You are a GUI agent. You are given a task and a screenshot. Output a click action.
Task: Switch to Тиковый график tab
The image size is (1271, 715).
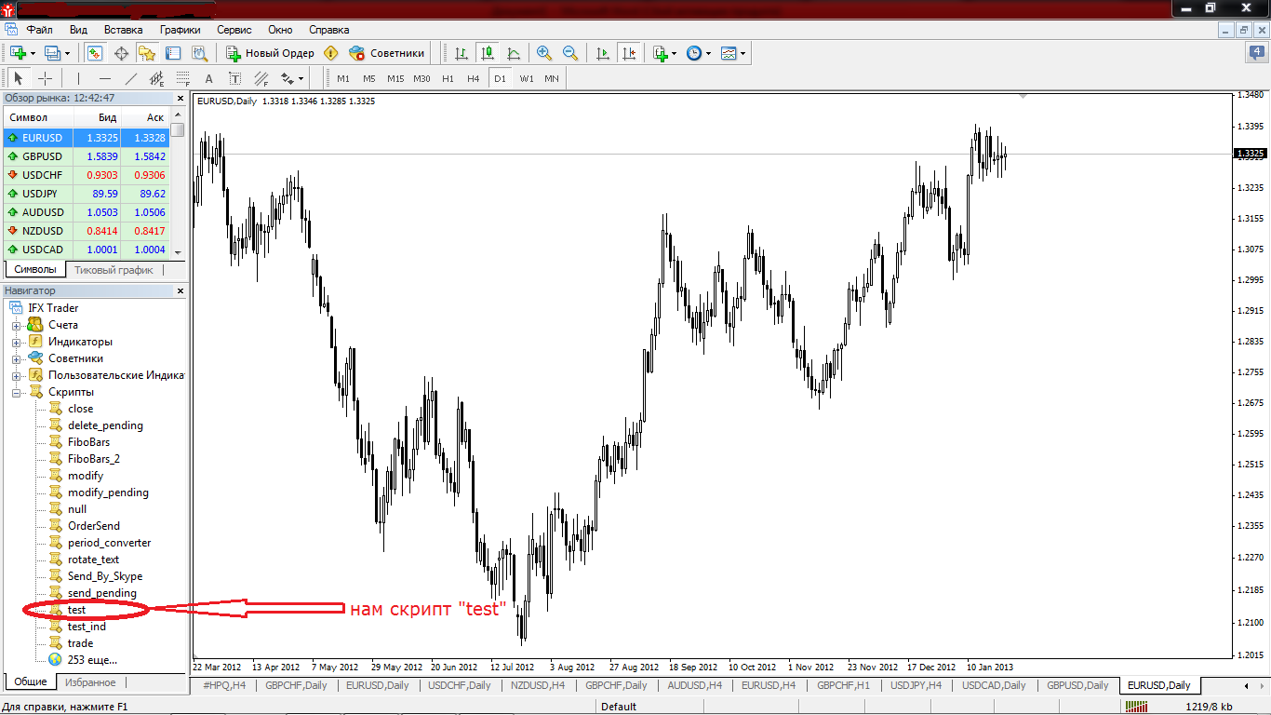click(x=114, y=270)
